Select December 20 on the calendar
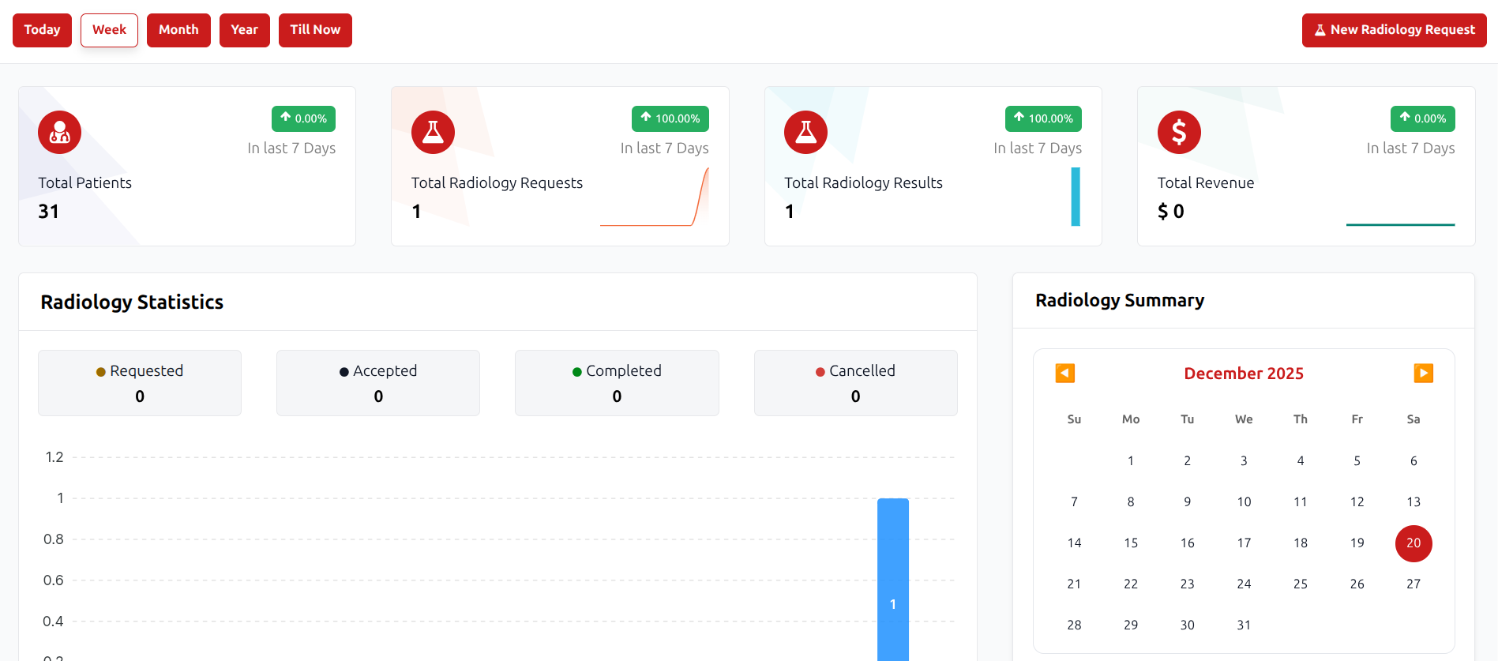 point(1413,543)
